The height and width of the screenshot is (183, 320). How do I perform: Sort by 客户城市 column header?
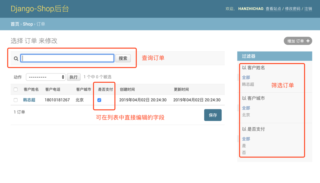tap(84, 89)
